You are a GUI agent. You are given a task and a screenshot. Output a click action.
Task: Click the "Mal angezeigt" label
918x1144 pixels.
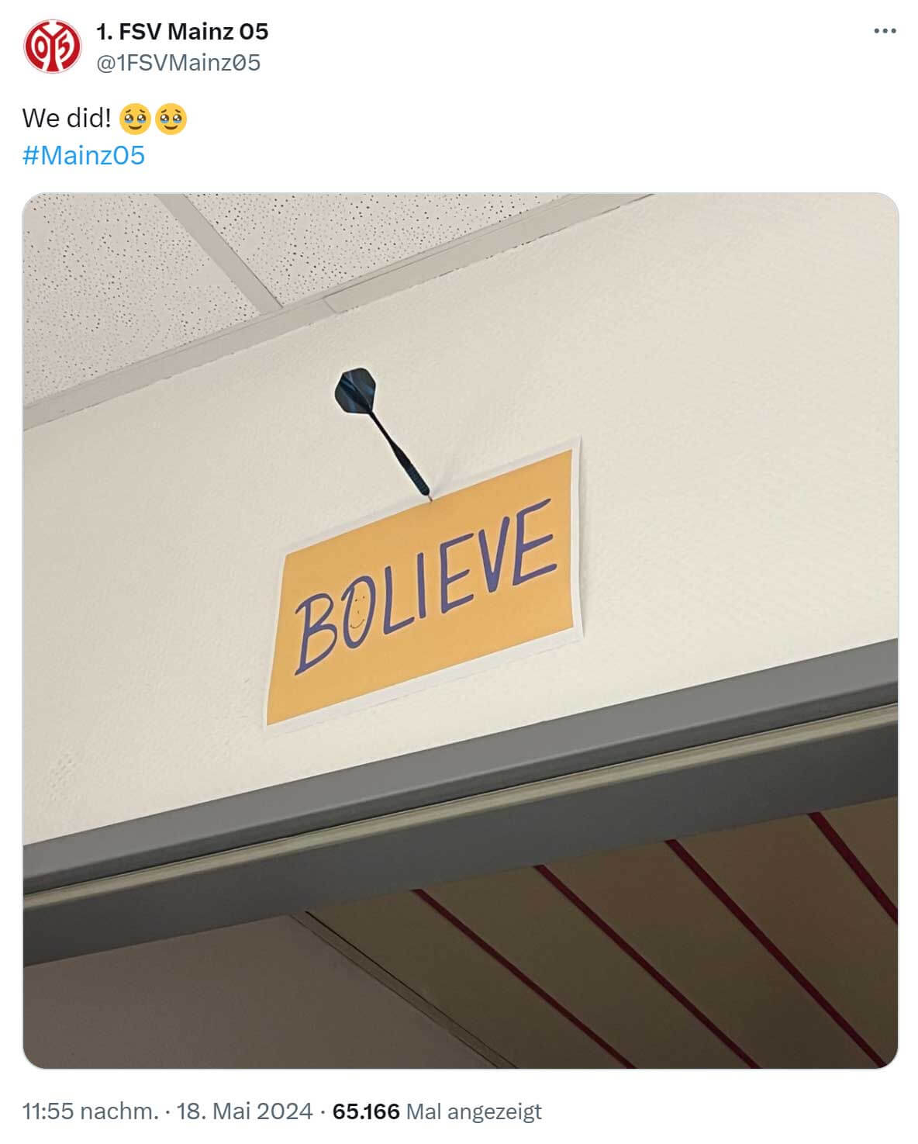pyautogui.click(x=474, y=1111)
